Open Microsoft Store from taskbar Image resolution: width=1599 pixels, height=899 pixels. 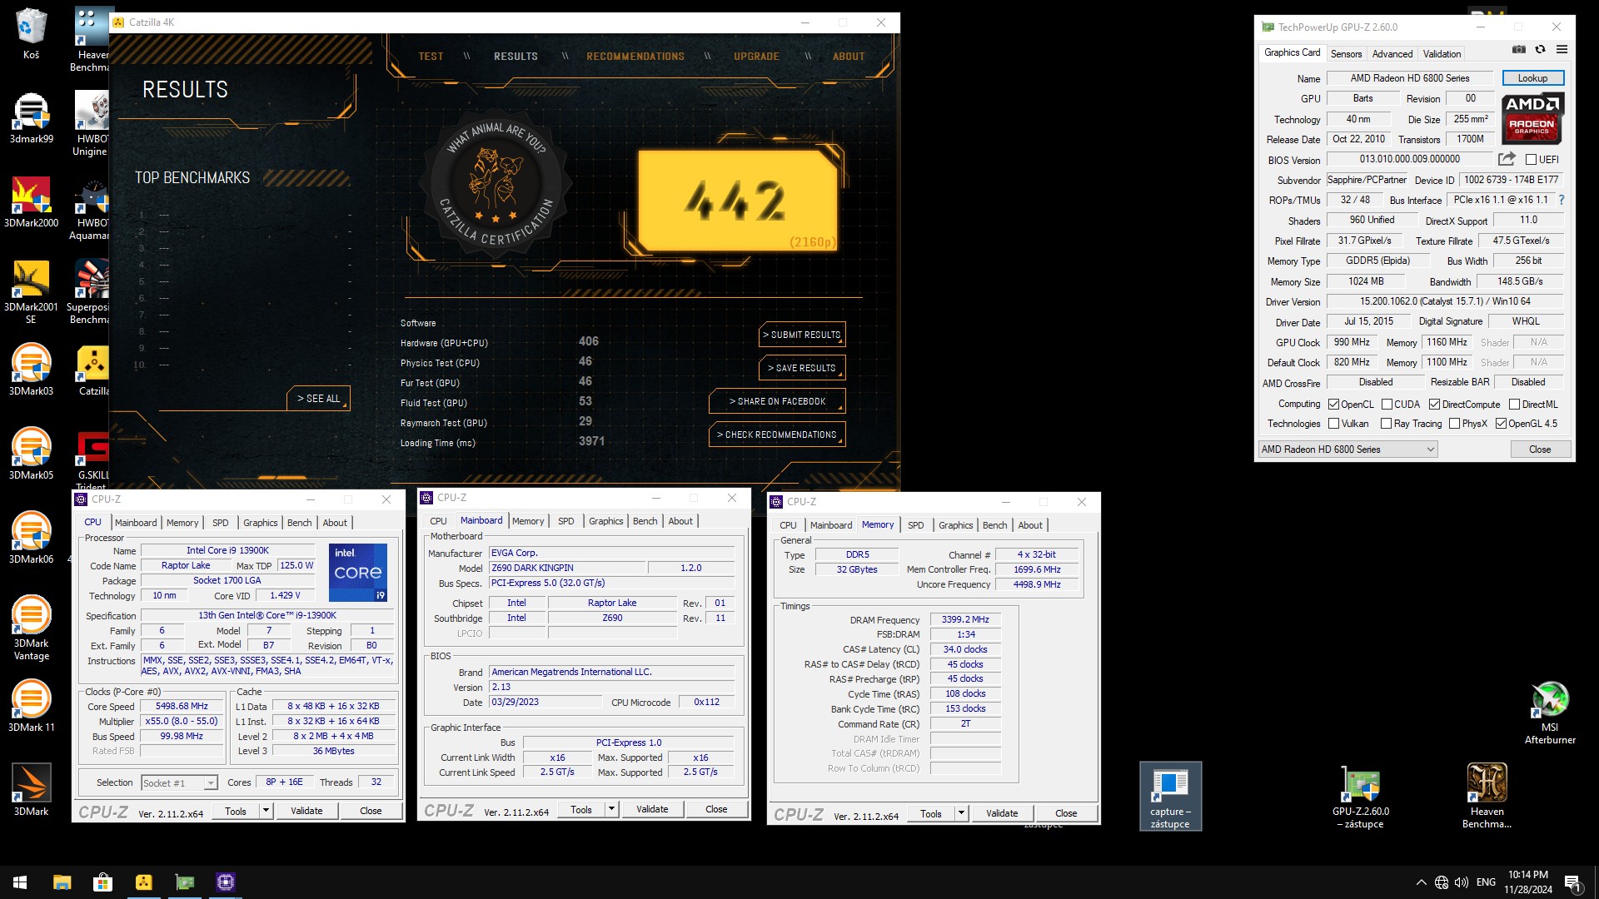click(102, 882)
